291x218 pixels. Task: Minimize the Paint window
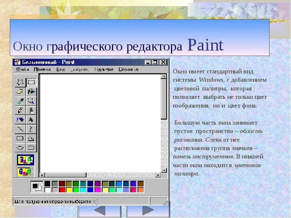click(148, 62)
